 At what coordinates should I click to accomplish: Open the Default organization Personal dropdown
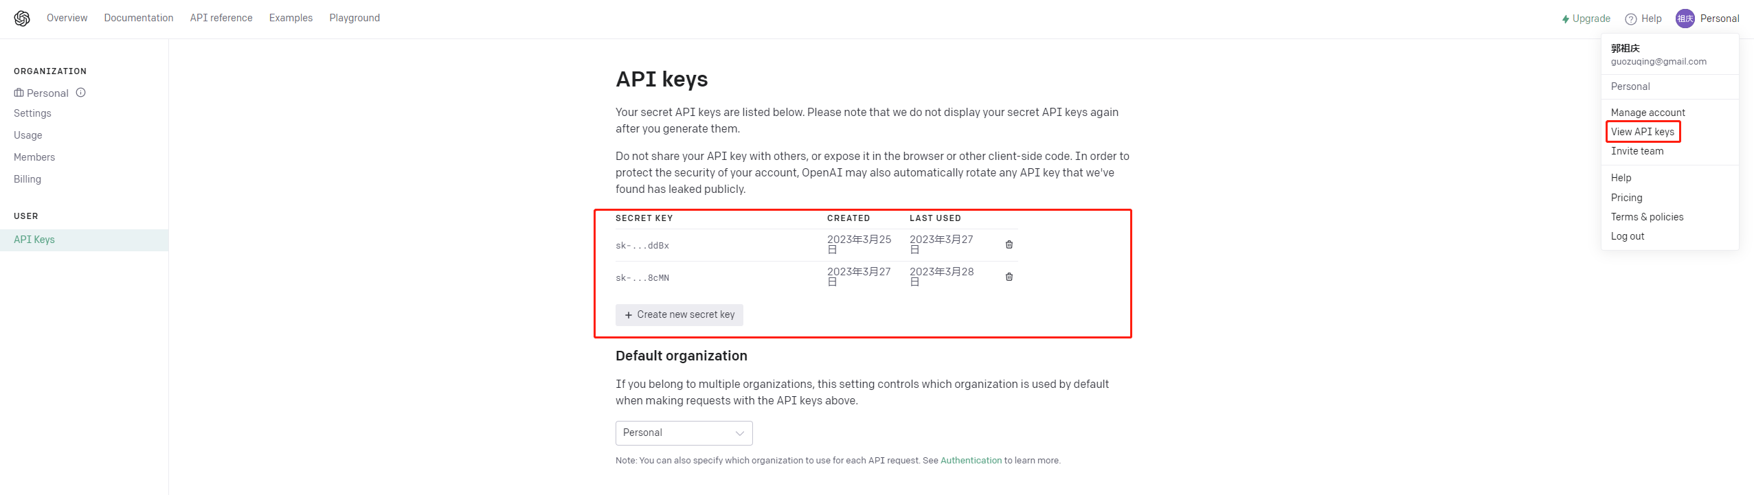point(684,433)
